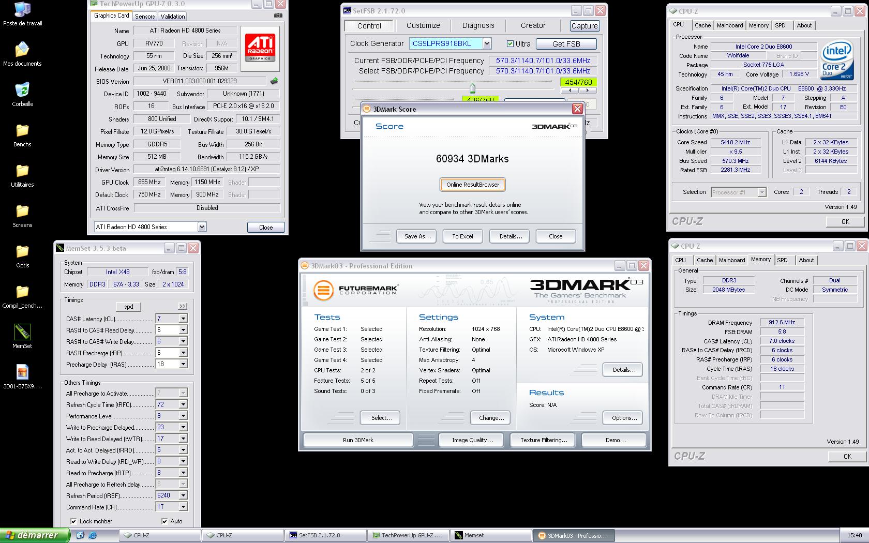This screenshot has height=543, width=869.
Task: Click Texture Filtering... button in 3DMark03
Action: pos(544,440)
